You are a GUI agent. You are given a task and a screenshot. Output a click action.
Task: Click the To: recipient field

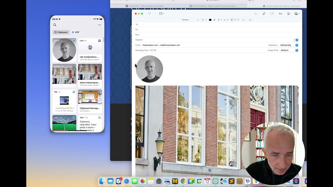click(x=217, y=24)
